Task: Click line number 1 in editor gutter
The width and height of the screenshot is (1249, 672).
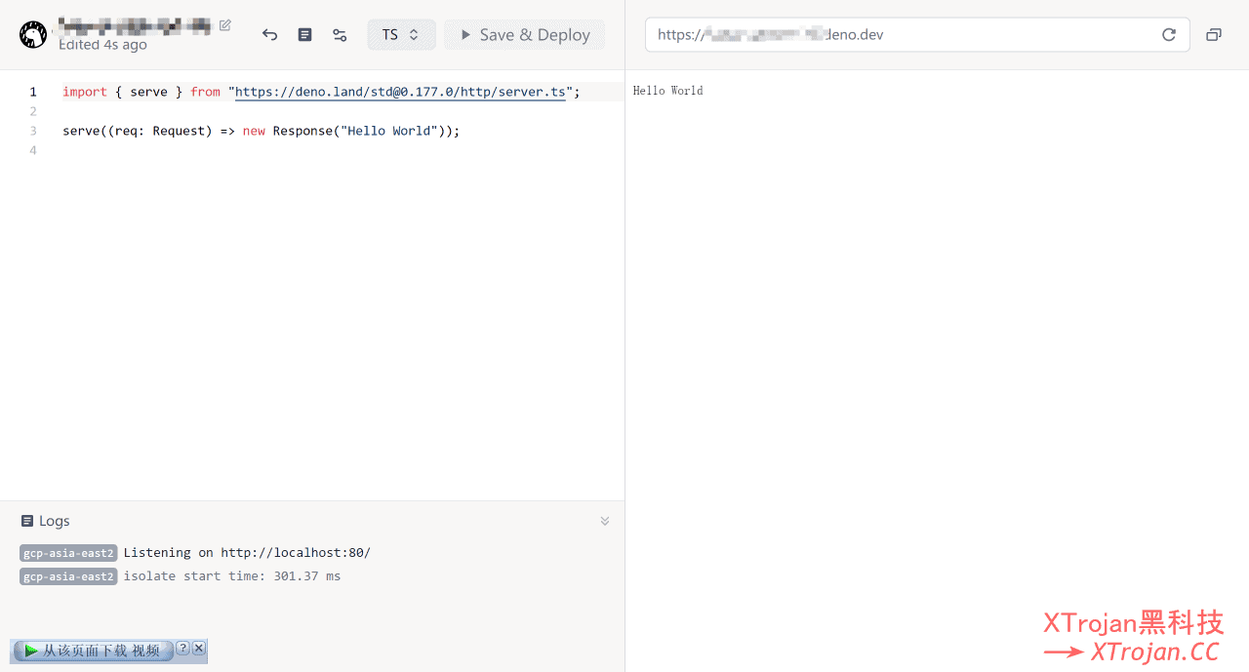Action: [x=33, y=92]
